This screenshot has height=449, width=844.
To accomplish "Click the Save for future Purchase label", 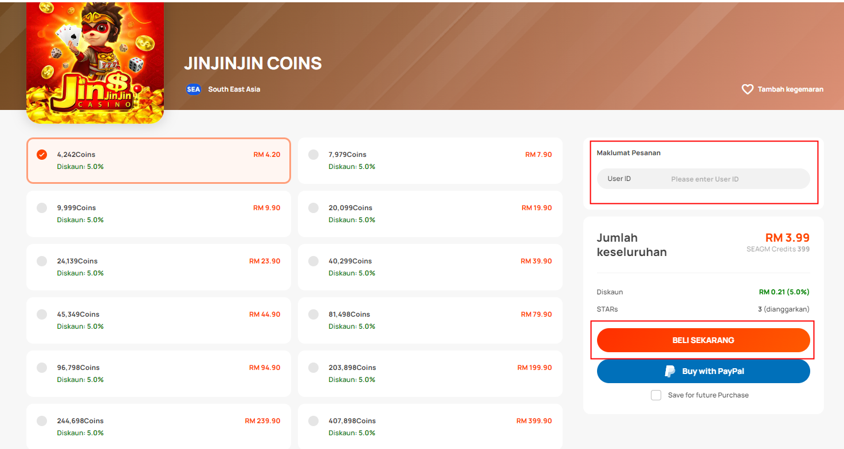I will tap(708, 395).
